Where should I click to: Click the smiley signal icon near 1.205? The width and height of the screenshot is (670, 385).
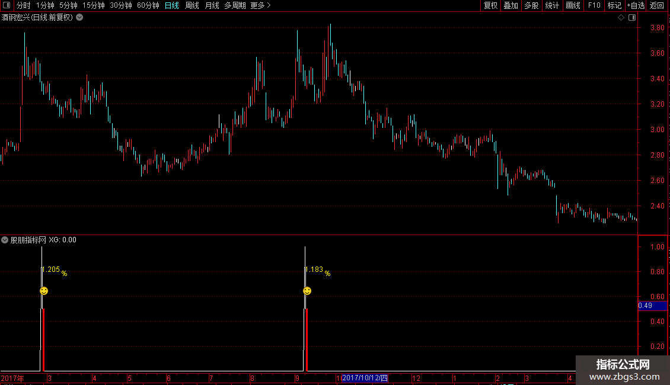[44, 291]
